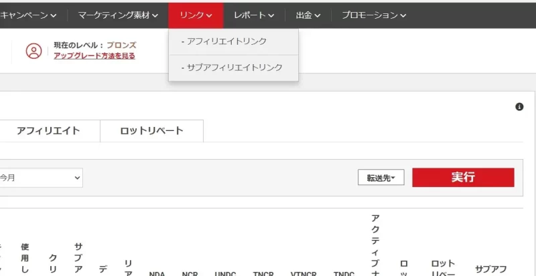Screen dimensions: 536x276
Task: Click the TNDC column header
Action: coord(344,273)
